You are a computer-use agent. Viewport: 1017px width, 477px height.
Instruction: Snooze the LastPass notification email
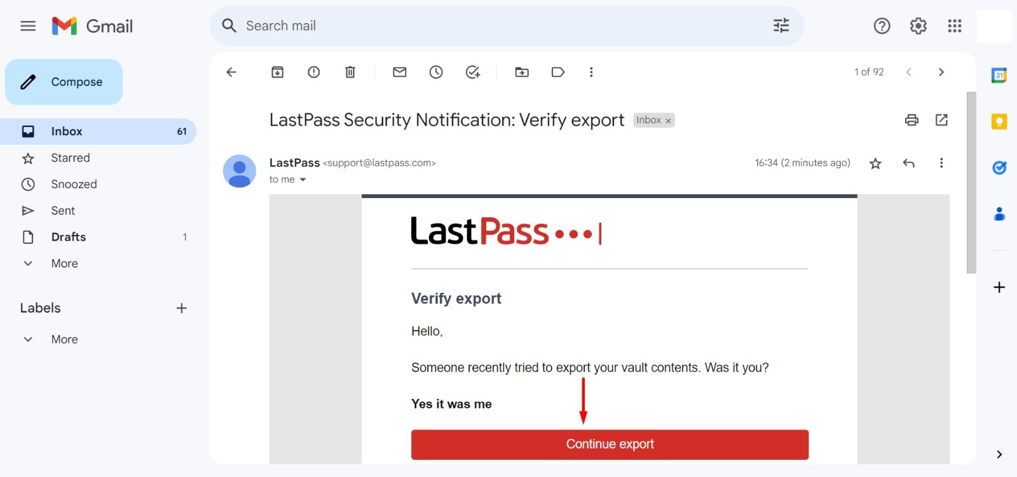[435, 72]
